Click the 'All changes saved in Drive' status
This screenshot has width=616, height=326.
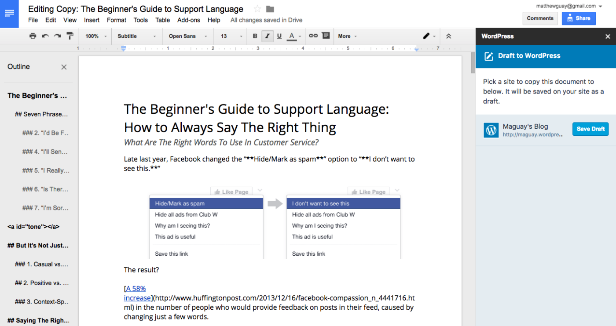tap(266, 20)
